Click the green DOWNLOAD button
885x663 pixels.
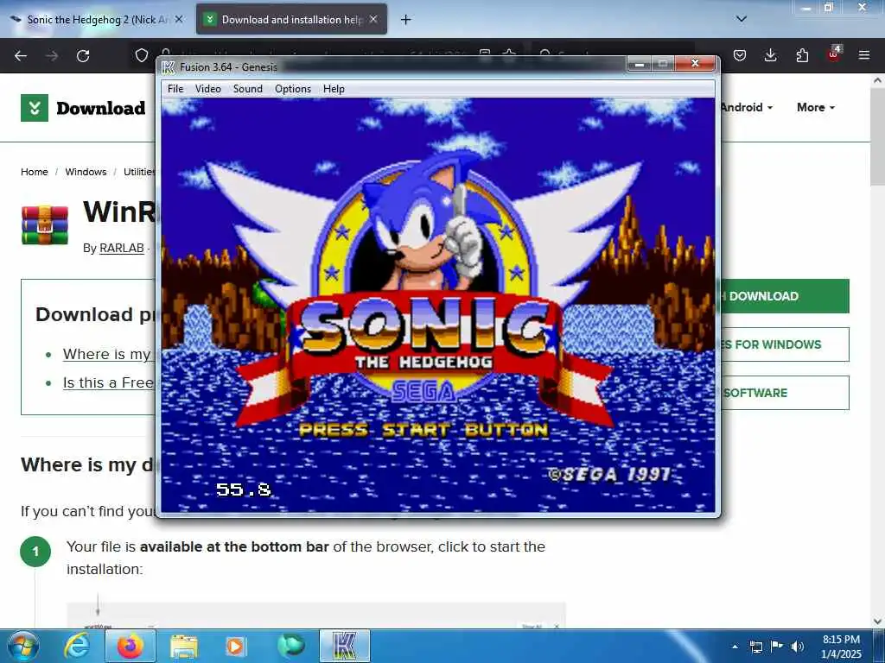785,296
